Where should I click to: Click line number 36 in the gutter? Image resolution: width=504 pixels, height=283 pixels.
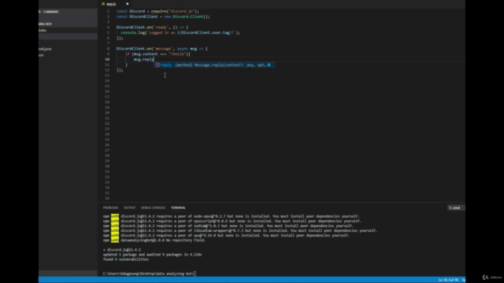point(107,198)
